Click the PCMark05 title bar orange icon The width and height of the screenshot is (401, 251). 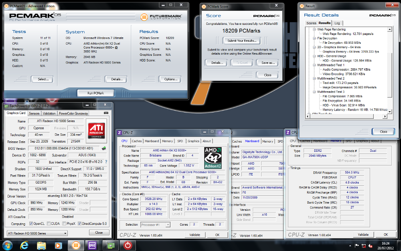[6, 6]
